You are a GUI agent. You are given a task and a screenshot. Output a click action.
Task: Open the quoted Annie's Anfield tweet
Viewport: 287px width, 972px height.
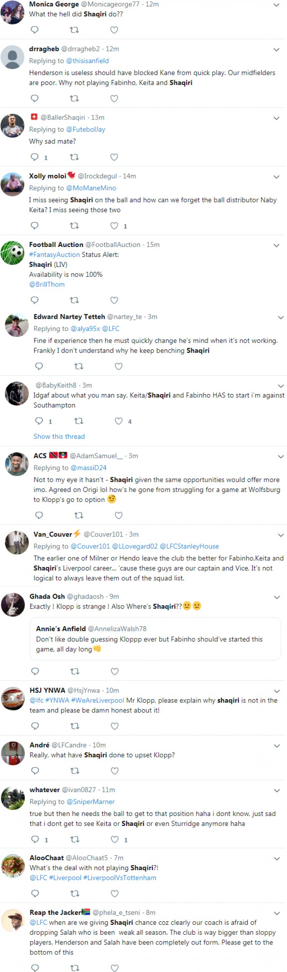tap(155, 639)
